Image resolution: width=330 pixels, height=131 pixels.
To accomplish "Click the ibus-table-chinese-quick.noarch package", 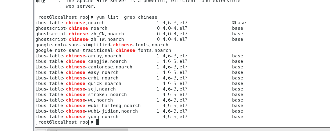I will pyautogui.click(x=78, y=83).
